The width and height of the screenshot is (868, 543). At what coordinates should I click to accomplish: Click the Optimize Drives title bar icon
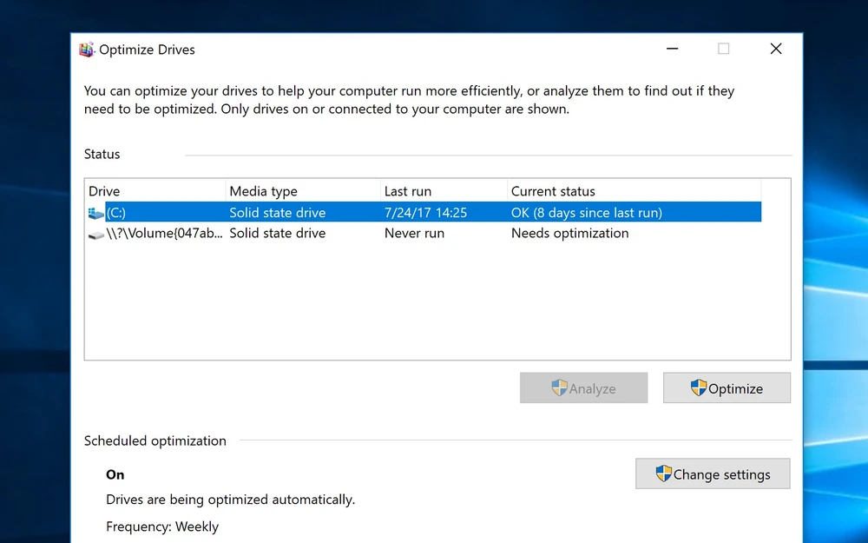87,50
